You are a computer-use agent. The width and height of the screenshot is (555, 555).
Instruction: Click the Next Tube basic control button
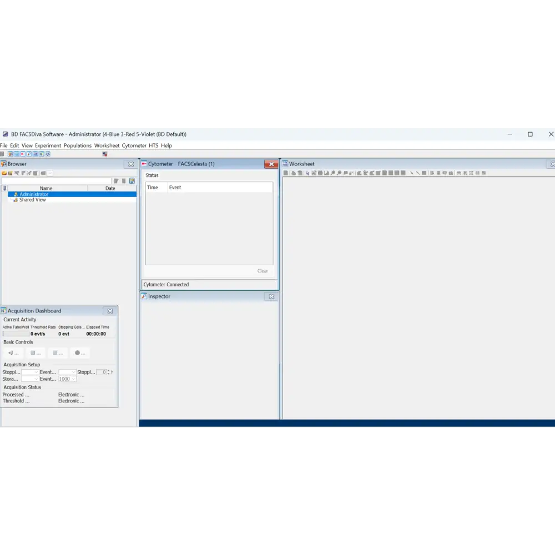click(13, 353)
